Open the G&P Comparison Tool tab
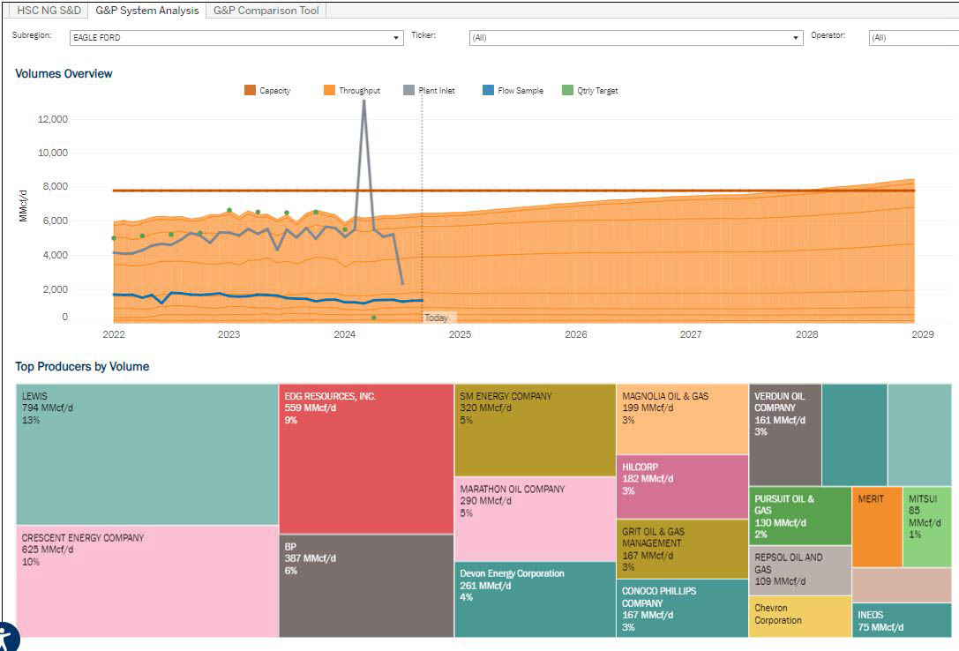Image resolution: width=959 pixels, height=651 pixels. [266, 11]
